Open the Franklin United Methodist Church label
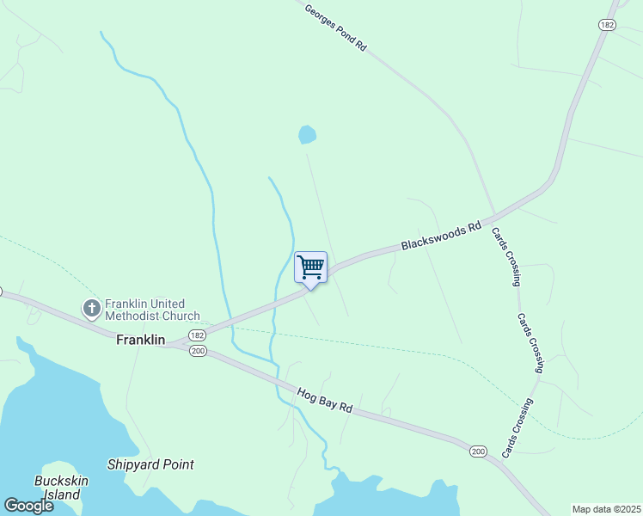This screenshot has width=643, height=516. [152, 310]
